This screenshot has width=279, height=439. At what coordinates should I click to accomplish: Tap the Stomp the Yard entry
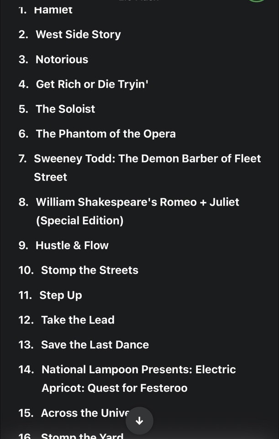point(82,436)
